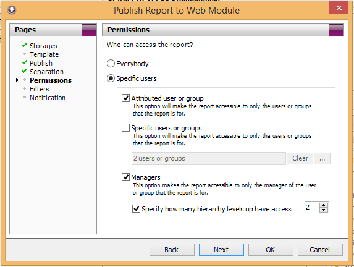Select the Specific users radio button
The height and width of the screenshot is (267, 354).
111,78
